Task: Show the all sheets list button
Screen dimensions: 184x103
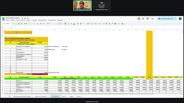Action: [9, 96]
